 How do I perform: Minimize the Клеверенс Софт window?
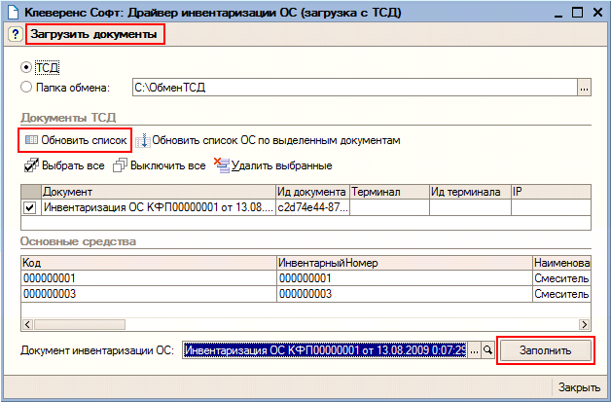coord(558,13)
